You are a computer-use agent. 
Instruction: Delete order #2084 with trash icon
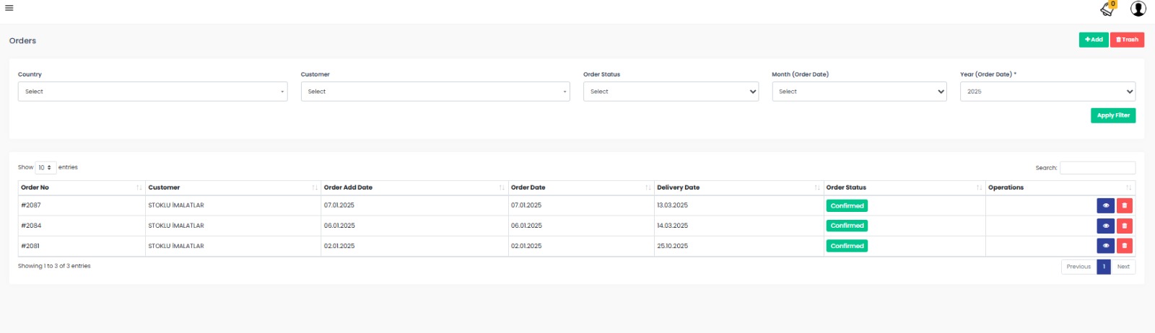[x=1124, y=226]
